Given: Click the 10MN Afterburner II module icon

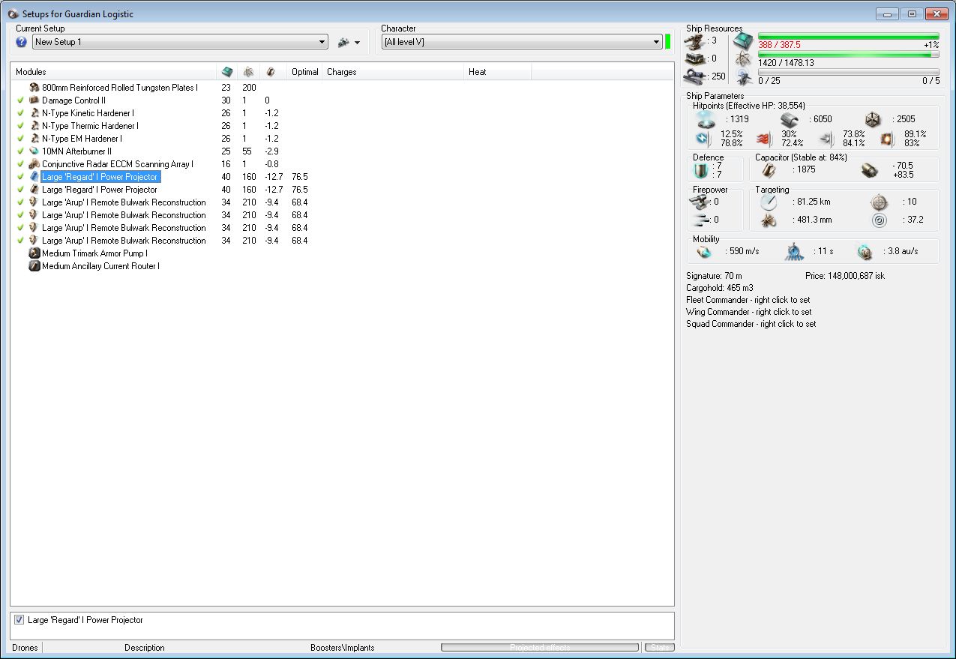Looking at the screenshot, I should coord(34,151).
